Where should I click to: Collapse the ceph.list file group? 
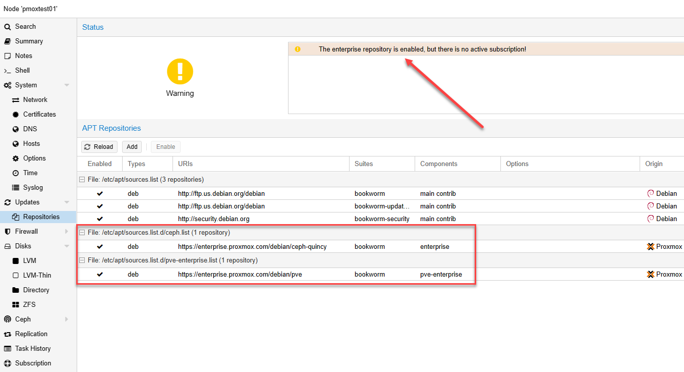pos(82,233)
